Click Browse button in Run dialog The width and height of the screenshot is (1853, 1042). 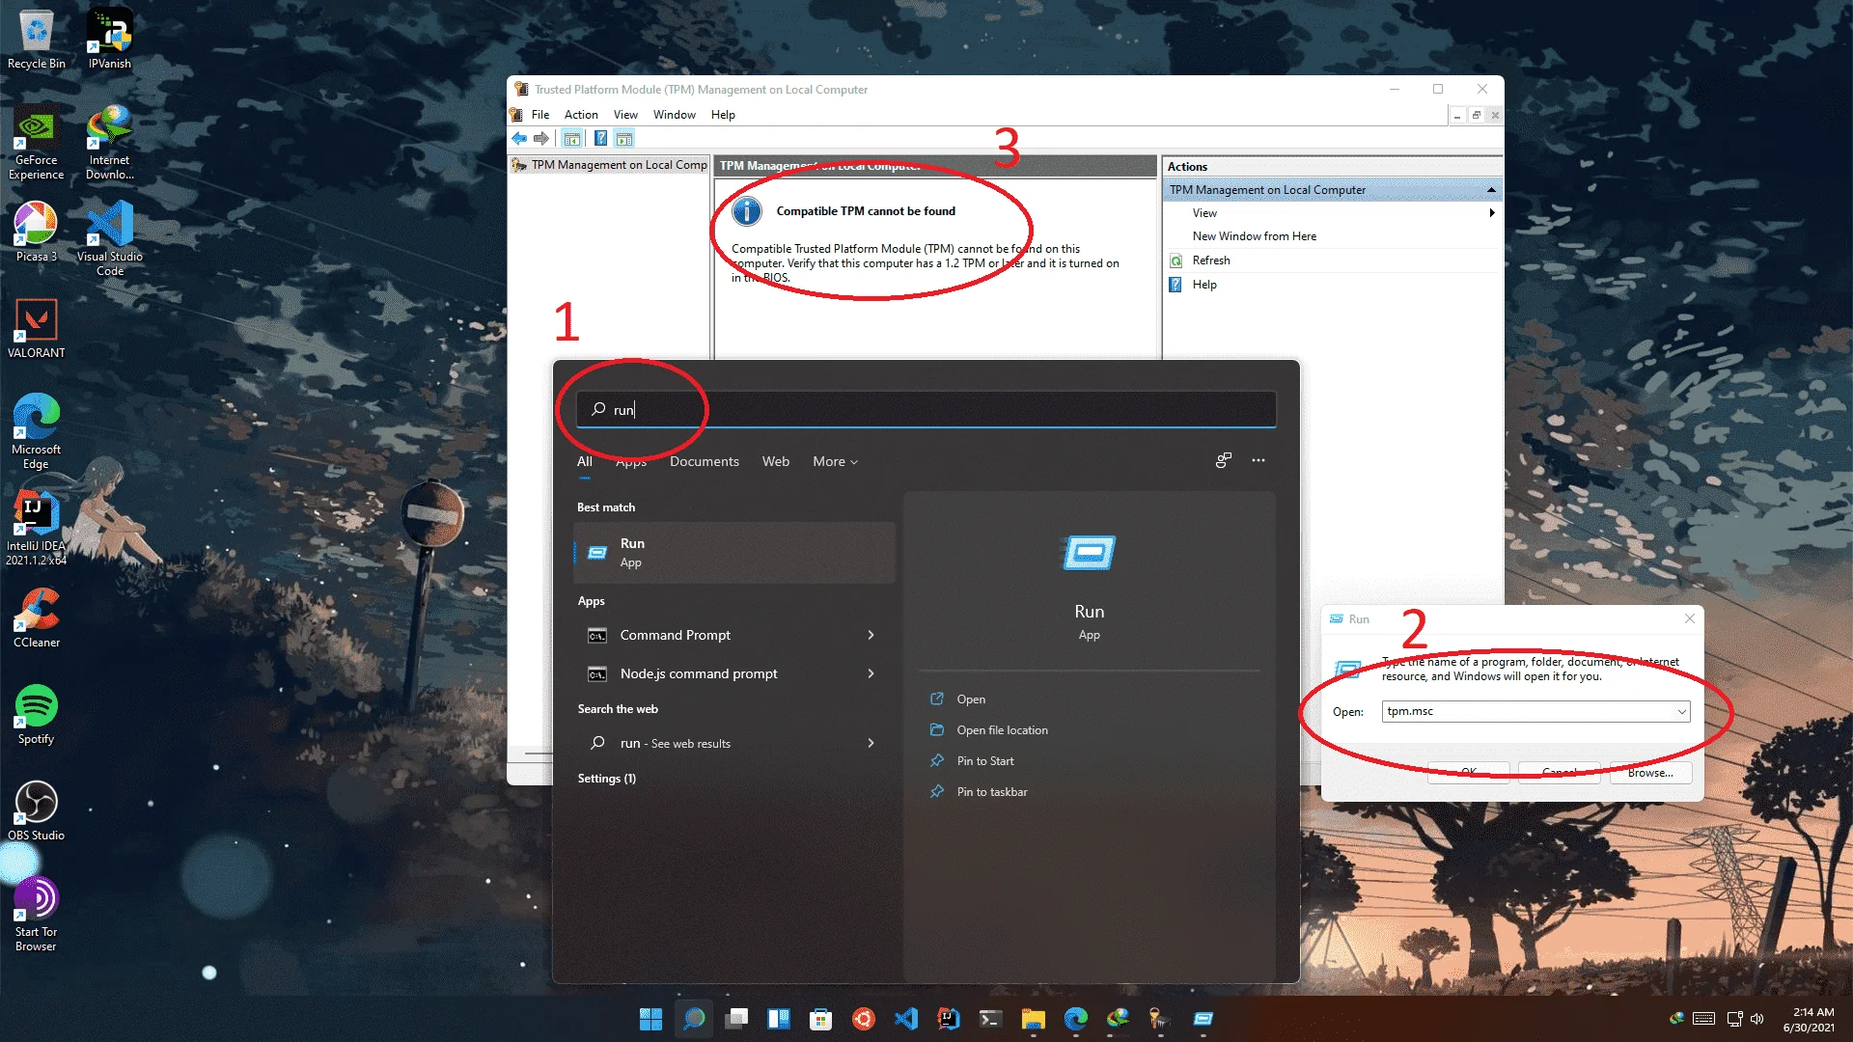coord(1650,773)
